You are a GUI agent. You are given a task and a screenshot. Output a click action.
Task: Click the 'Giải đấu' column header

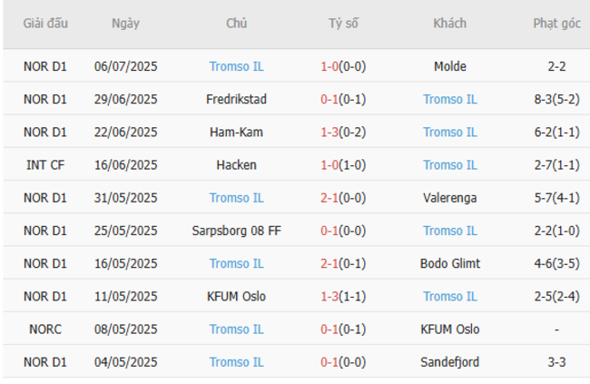pyautogui.click(x=45, y=24)
